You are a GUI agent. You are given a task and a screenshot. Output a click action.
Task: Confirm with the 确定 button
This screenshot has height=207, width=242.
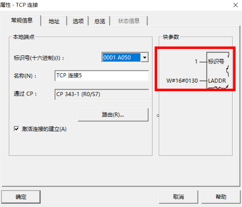click(x=21, y=197)
